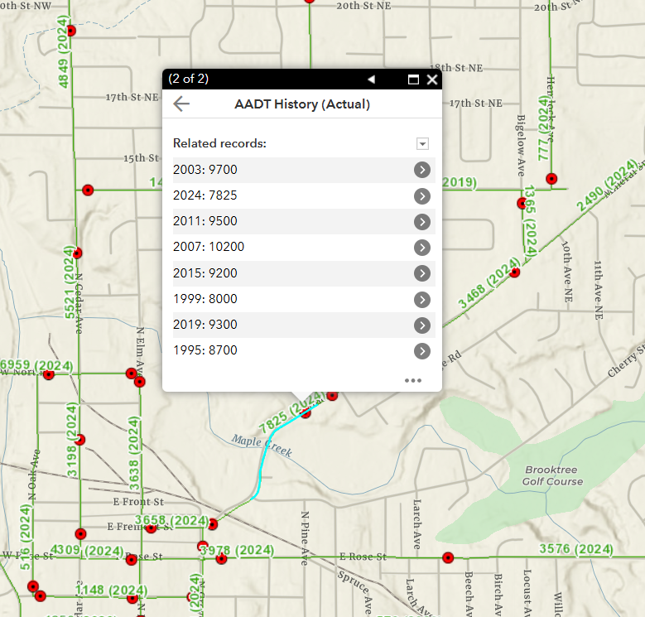
Task: Open the popup more options ellipsis
Action: [x=413, y=380]
